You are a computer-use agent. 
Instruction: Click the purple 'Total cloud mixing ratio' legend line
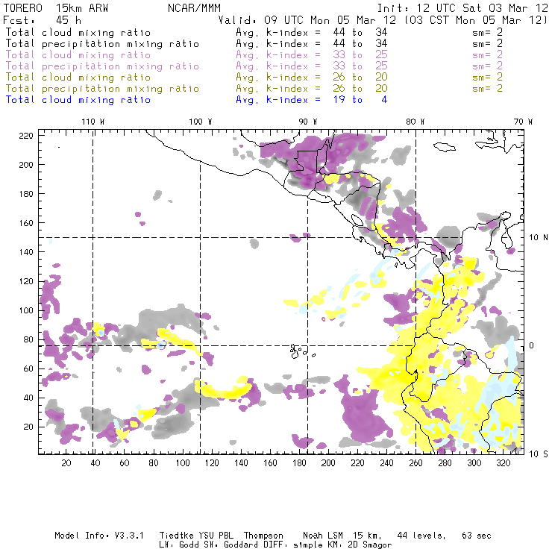coord(78,55)
